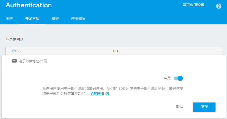The width and height of the screenshot is (227, 119).
Task: Click the envelope icon for email provider
Action: [14, 61]
